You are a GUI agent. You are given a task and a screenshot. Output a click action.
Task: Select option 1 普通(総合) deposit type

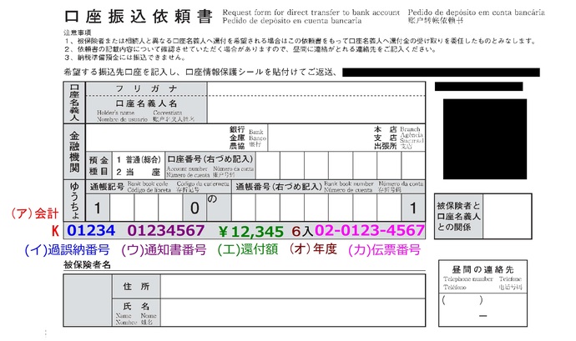(x=139, y=160)
